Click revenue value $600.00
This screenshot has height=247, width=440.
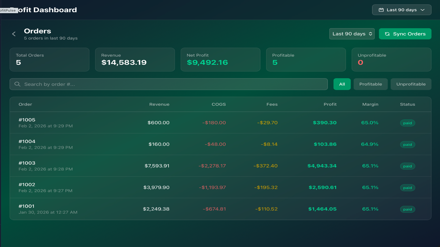coord(158,123)
